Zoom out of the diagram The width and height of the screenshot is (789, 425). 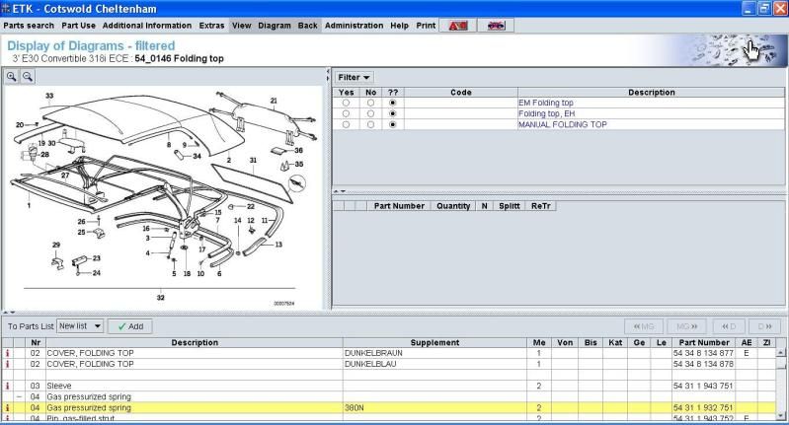(x=28, y=77)
